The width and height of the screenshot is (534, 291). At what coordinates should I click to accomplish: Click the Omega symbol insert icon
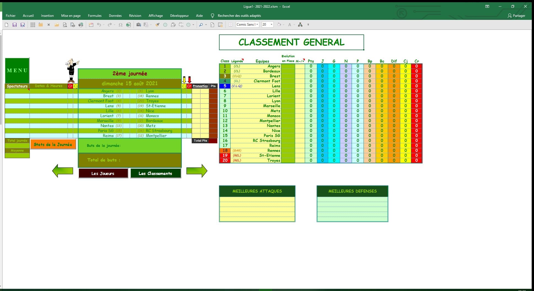click(x=121, y=25)
